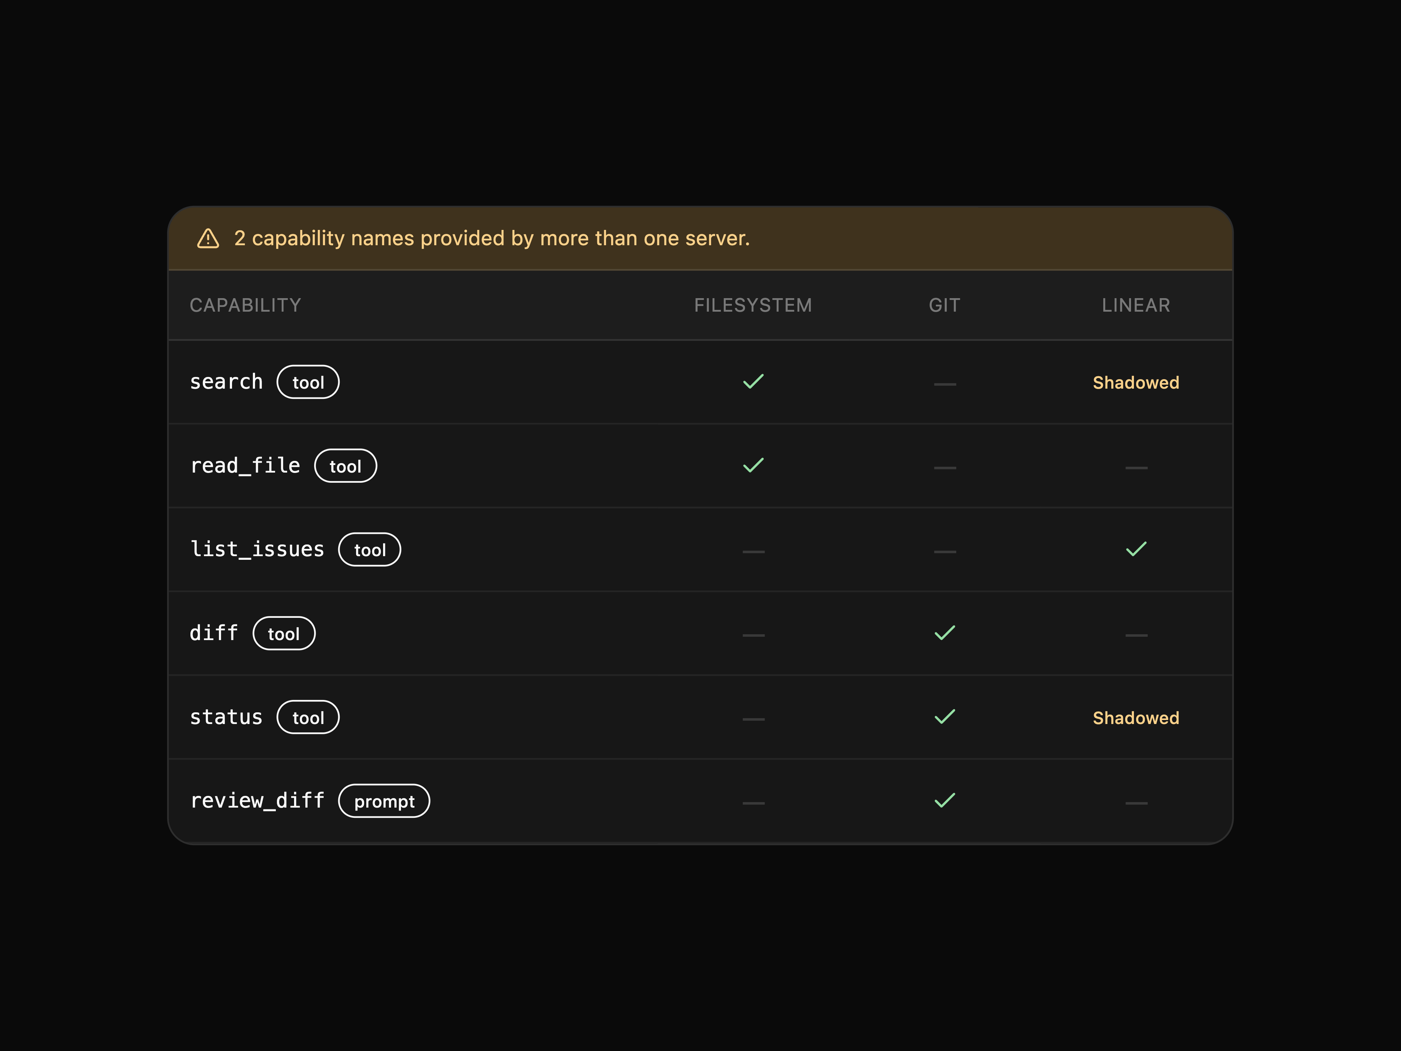Click the Shadowed label in the status row

1136,718
